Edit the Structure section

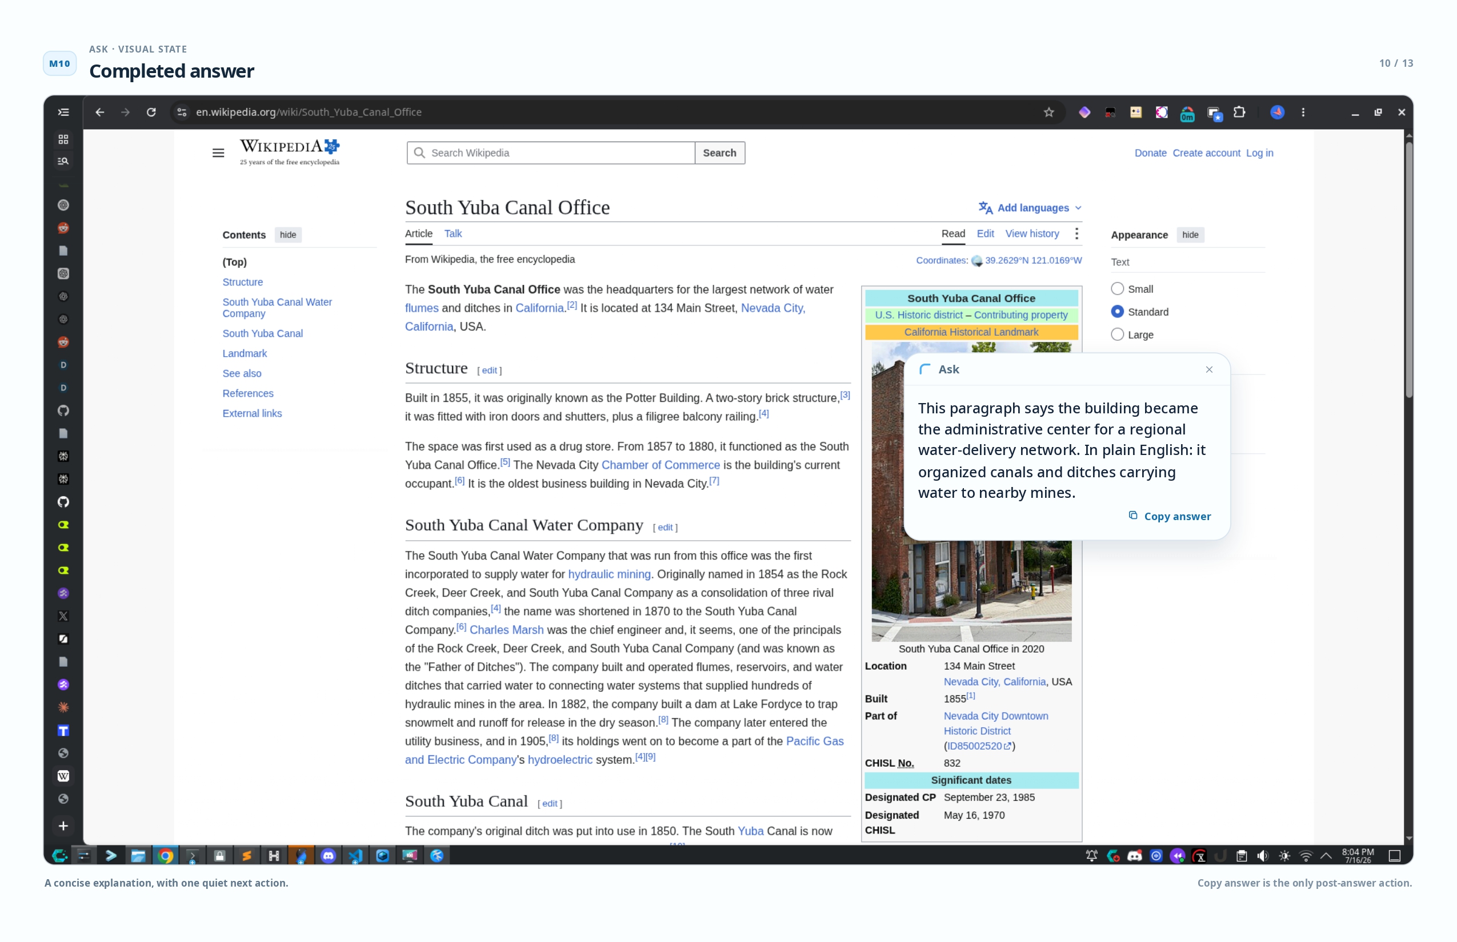(489, 371)
